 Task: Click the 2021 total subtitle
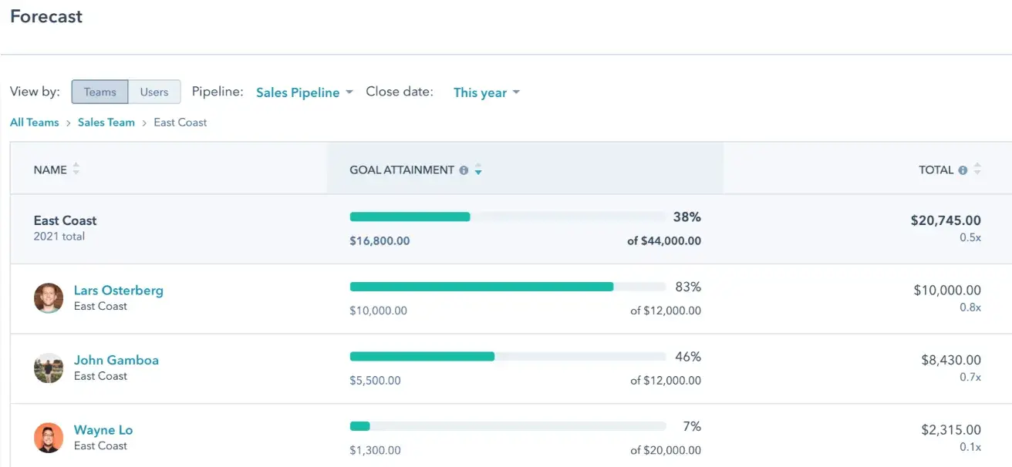click(x=59, y=237)
